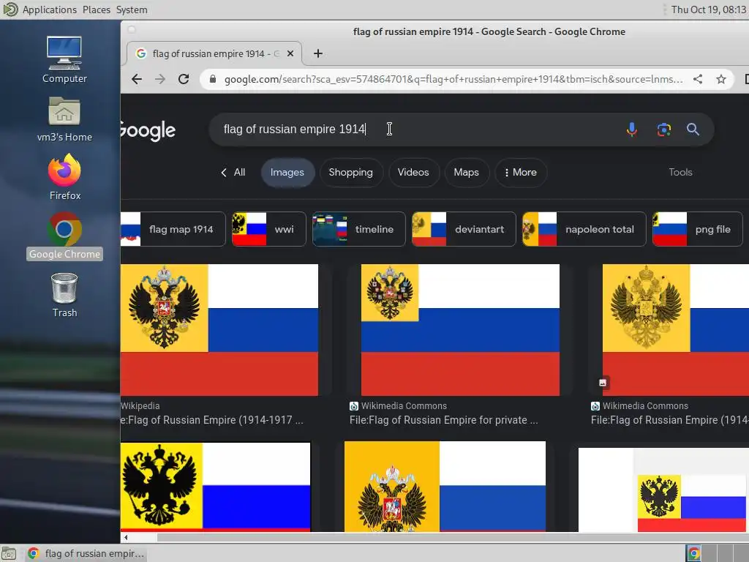749x562 pixels.
Task: Reload the current page
Action: 184,79
